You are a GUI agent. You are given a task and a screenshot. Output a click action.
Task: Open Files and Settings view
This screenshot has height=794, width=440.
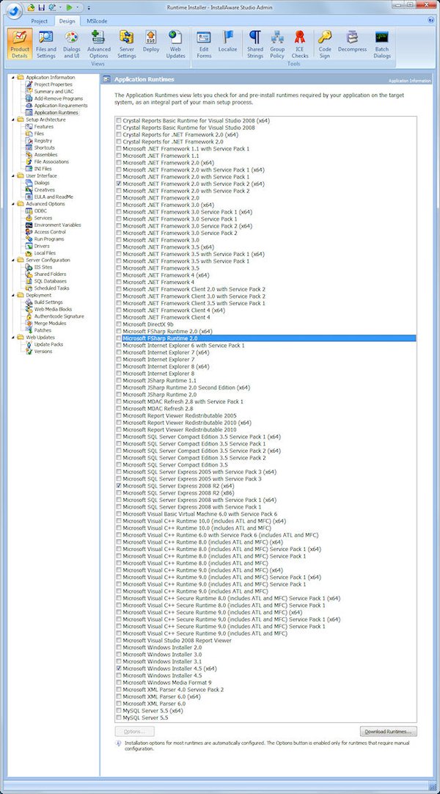click(x=46, y=45)
